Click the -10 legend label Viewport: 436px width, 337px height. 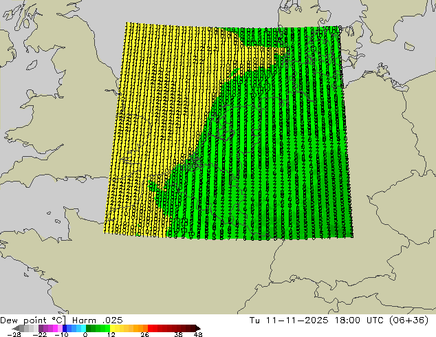pos(61,334)
